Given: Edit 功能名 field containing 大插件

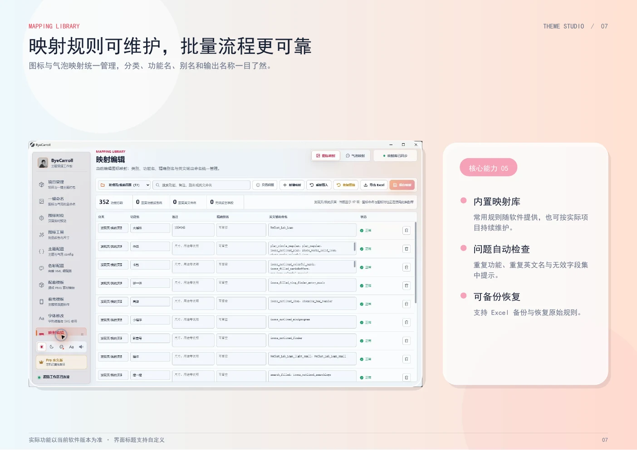Looking at the screenshot, I should click(150, 228).
